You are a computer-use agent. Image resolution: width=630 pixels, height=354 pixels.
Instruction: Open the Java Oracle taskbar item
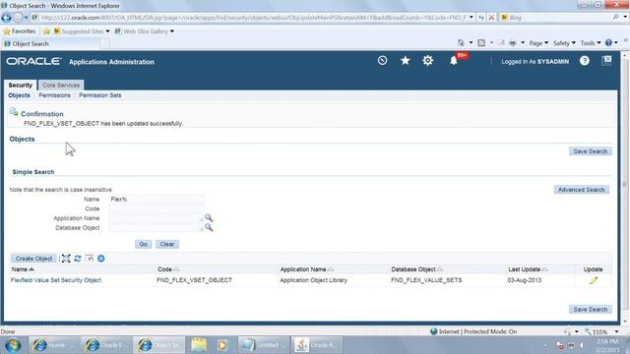pyautogui.click(x=317, y=345)
